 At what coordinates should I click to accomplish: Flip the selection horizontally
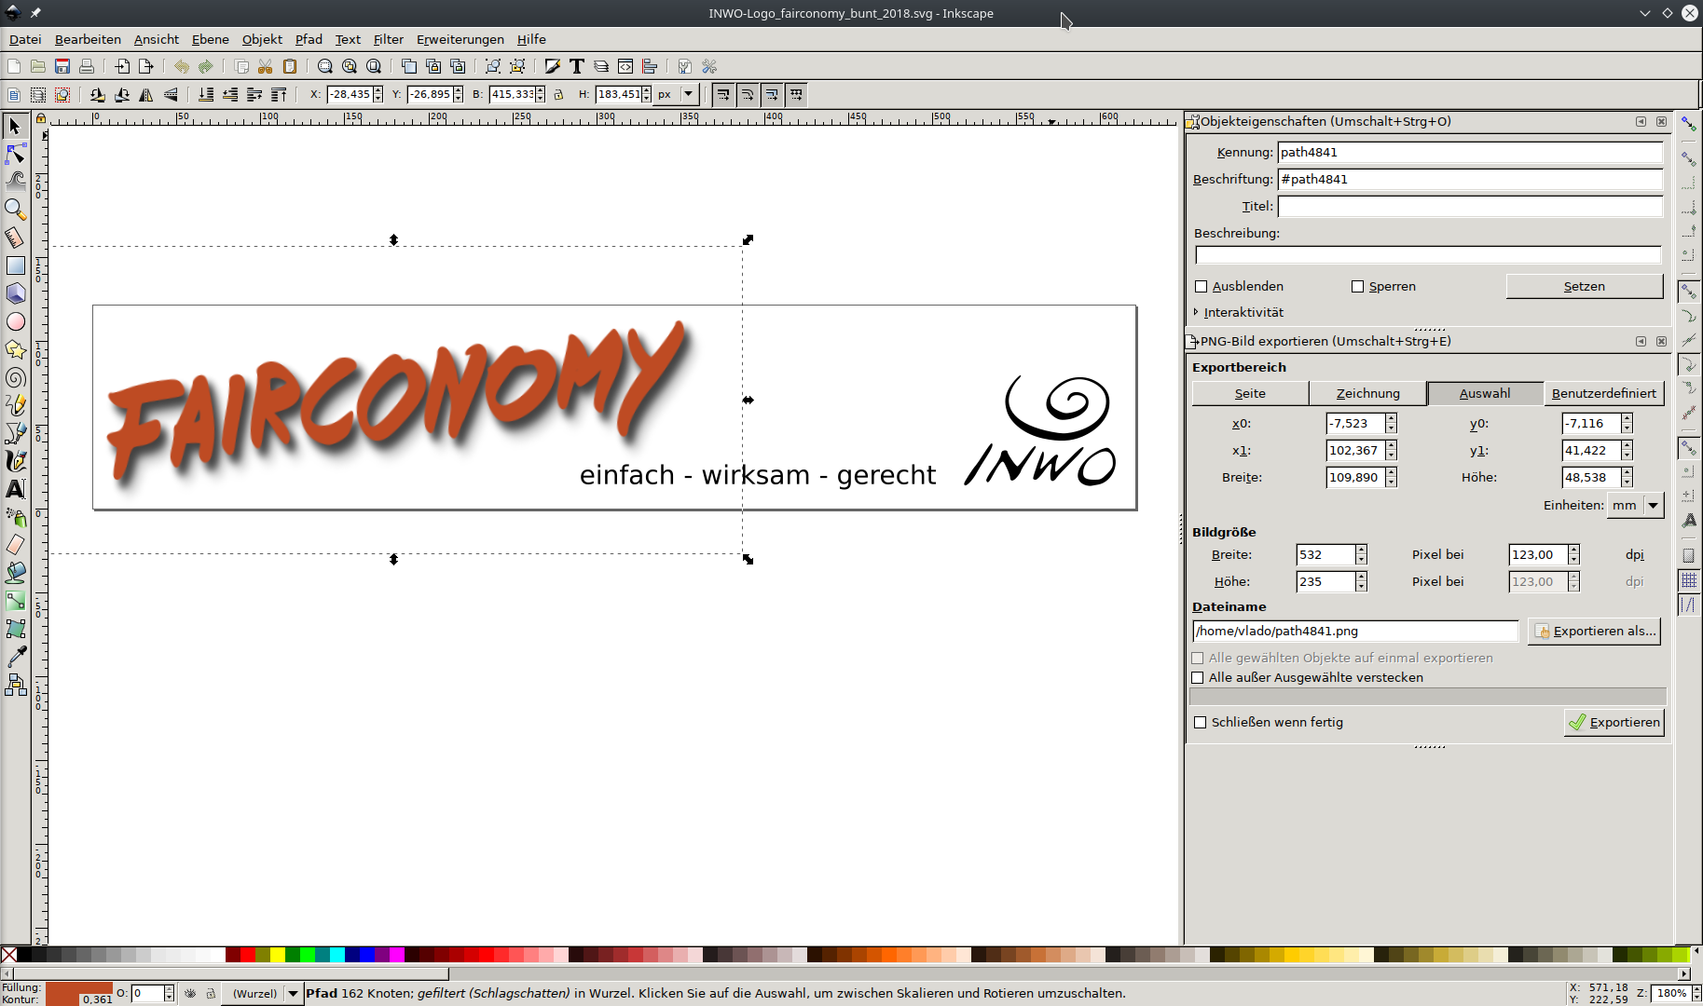tap(146, 94)
